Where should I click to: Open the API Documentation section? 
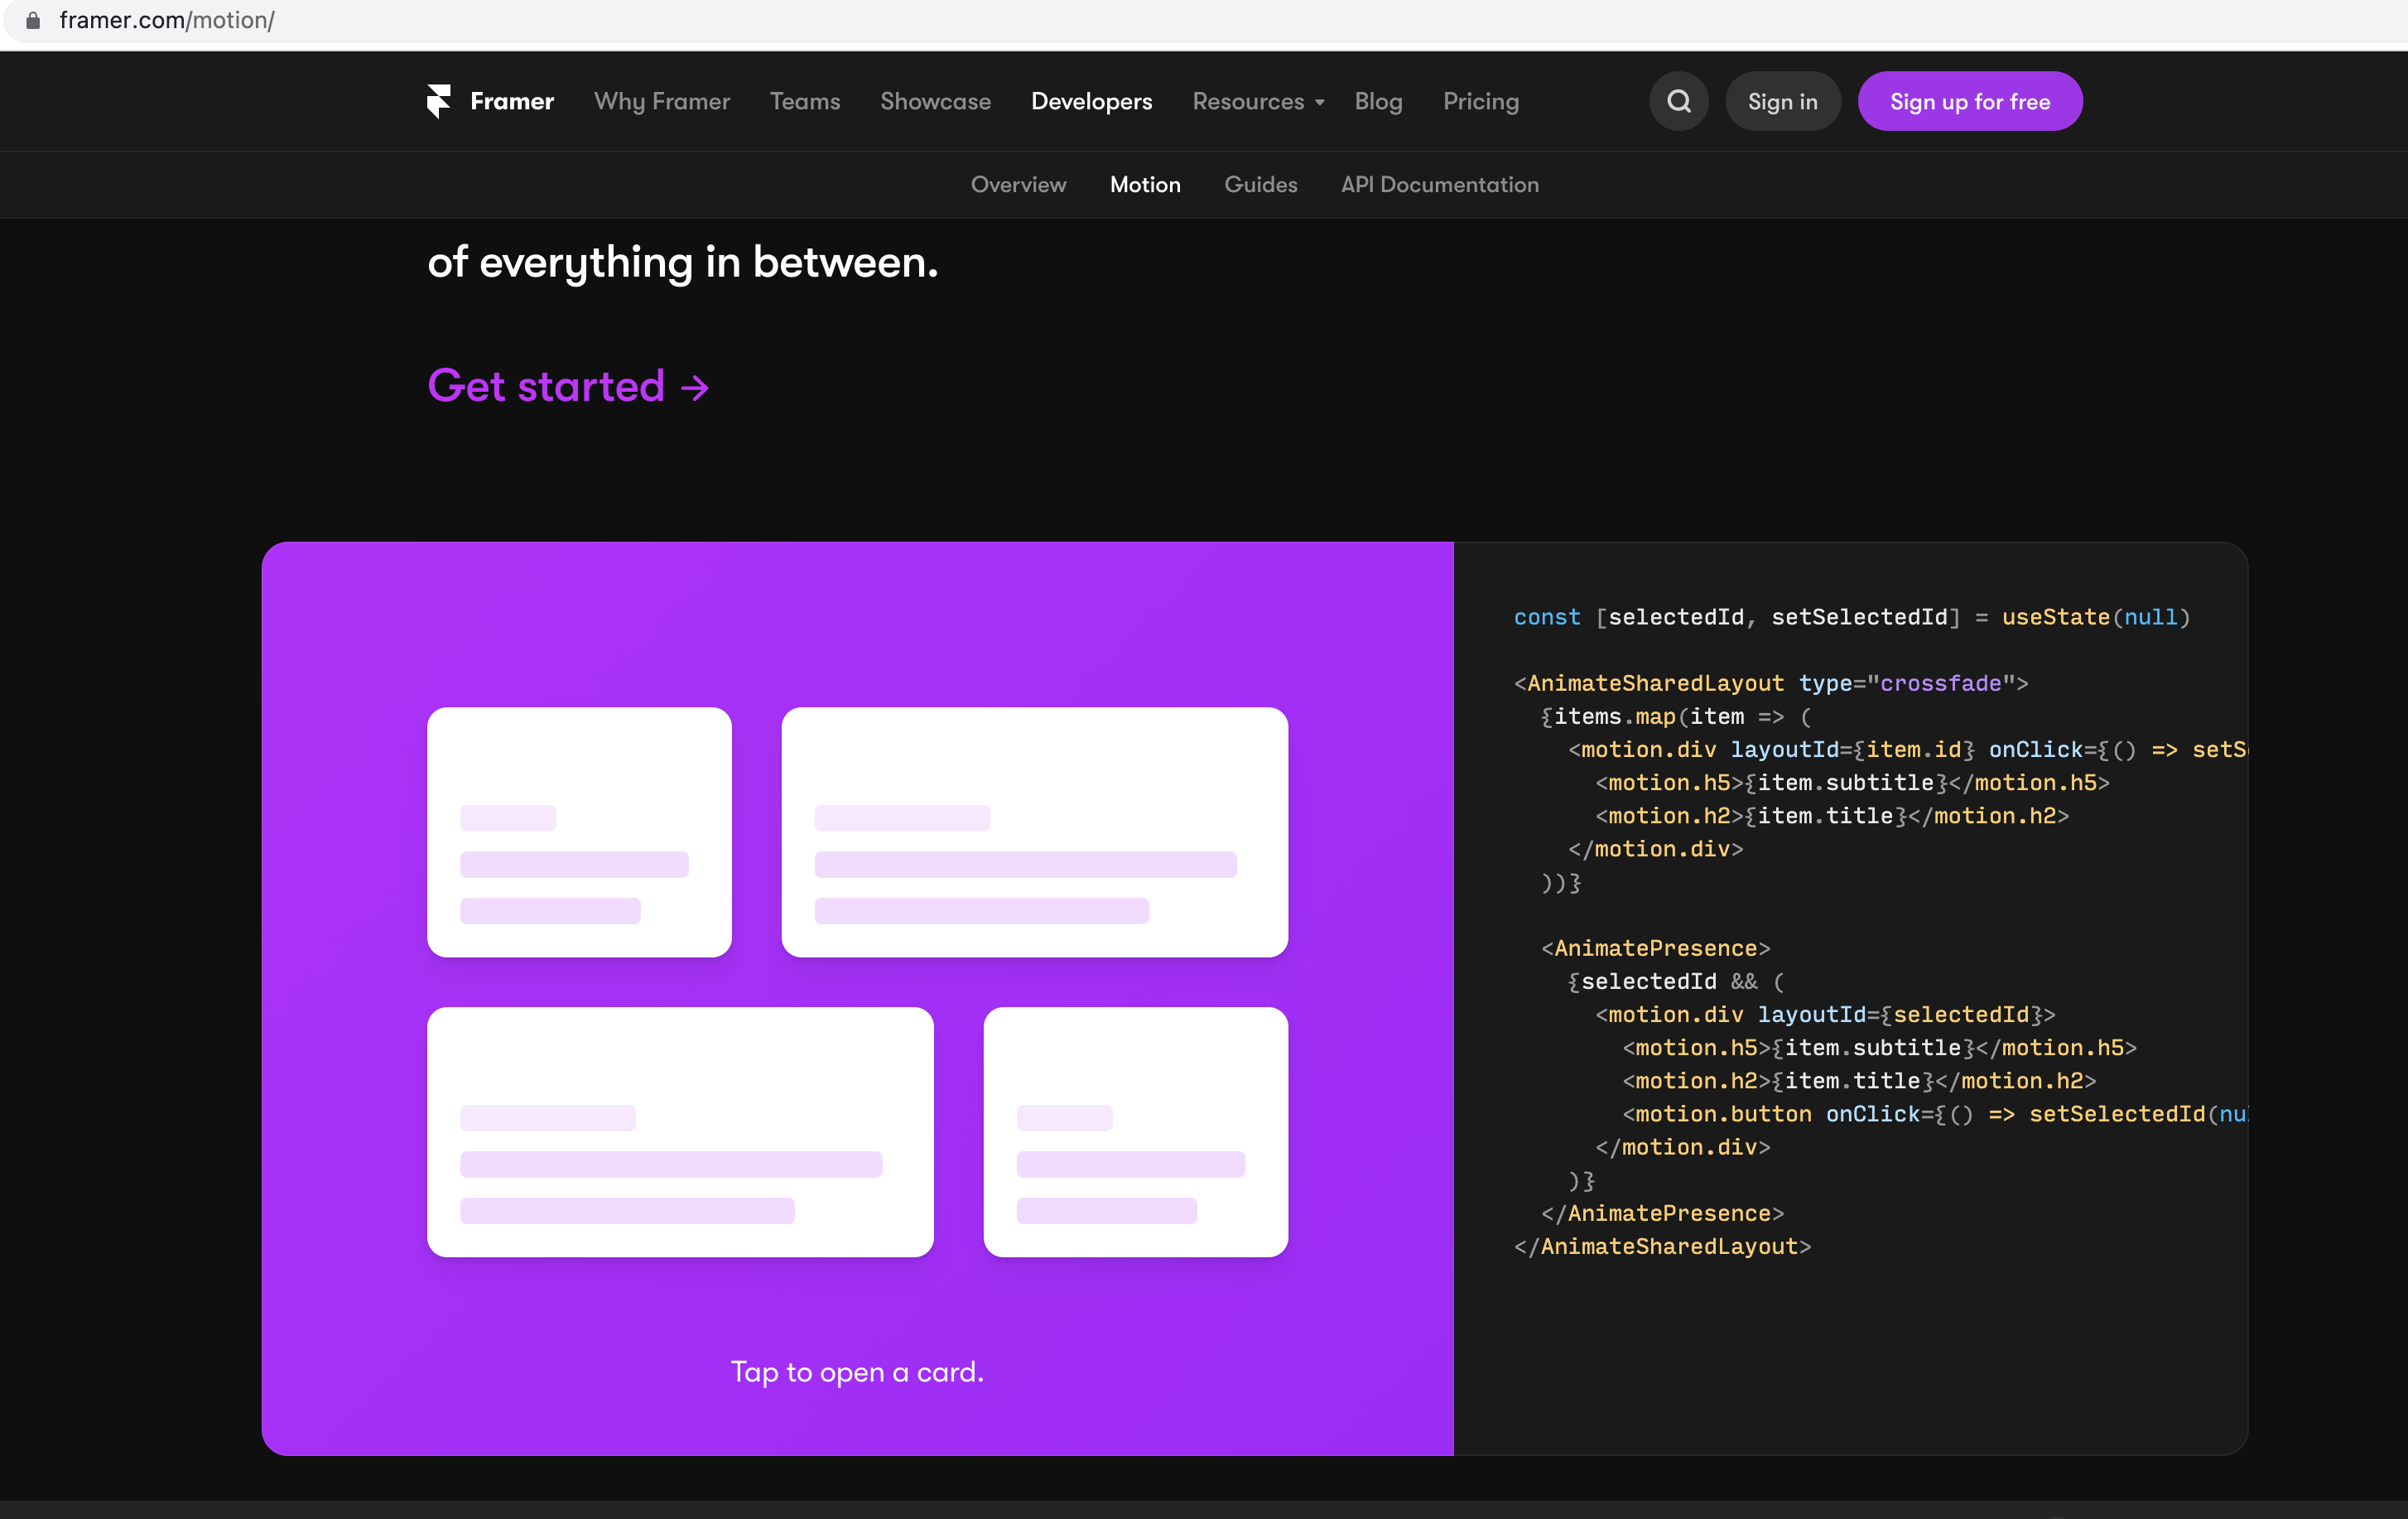point(1440,185)
